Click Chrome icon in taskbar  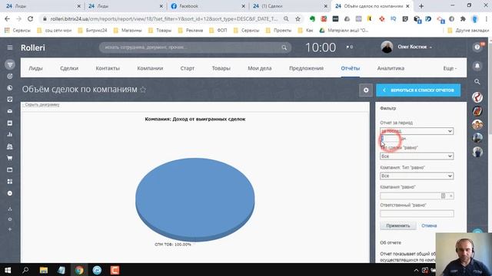coord(79,270)
